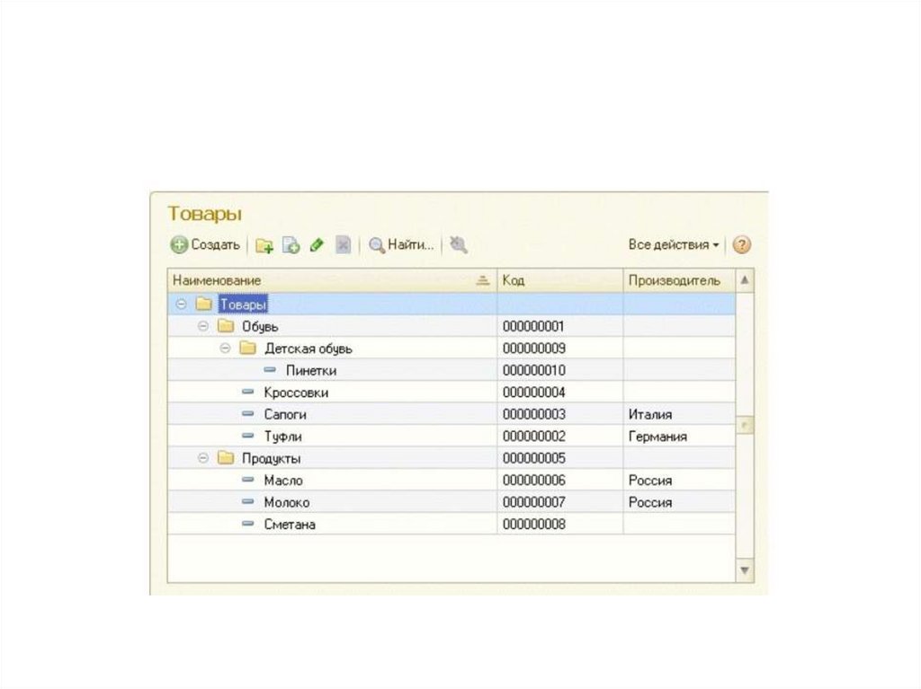Click the cancel search icon
Image resolution: width=921 pixels, height=689 pixels.
pyautogui.click(x=459, y=244)
